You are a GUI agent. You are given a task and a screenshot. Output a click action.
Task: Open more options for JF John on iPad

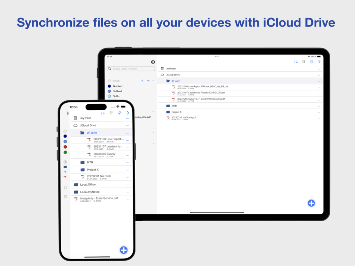pyautogui.click(x=319, y=81)
